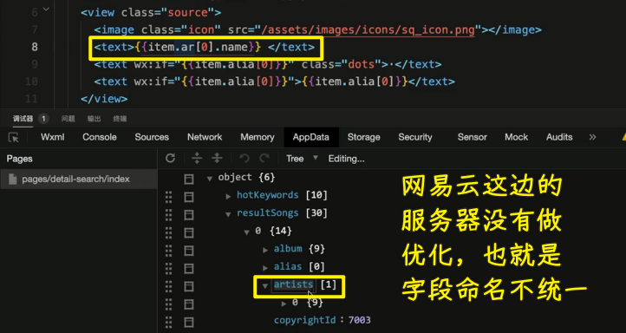This screenshot has height=333, width=626.
Task: Open the artists row menu square icon
Action: point(188,286)
